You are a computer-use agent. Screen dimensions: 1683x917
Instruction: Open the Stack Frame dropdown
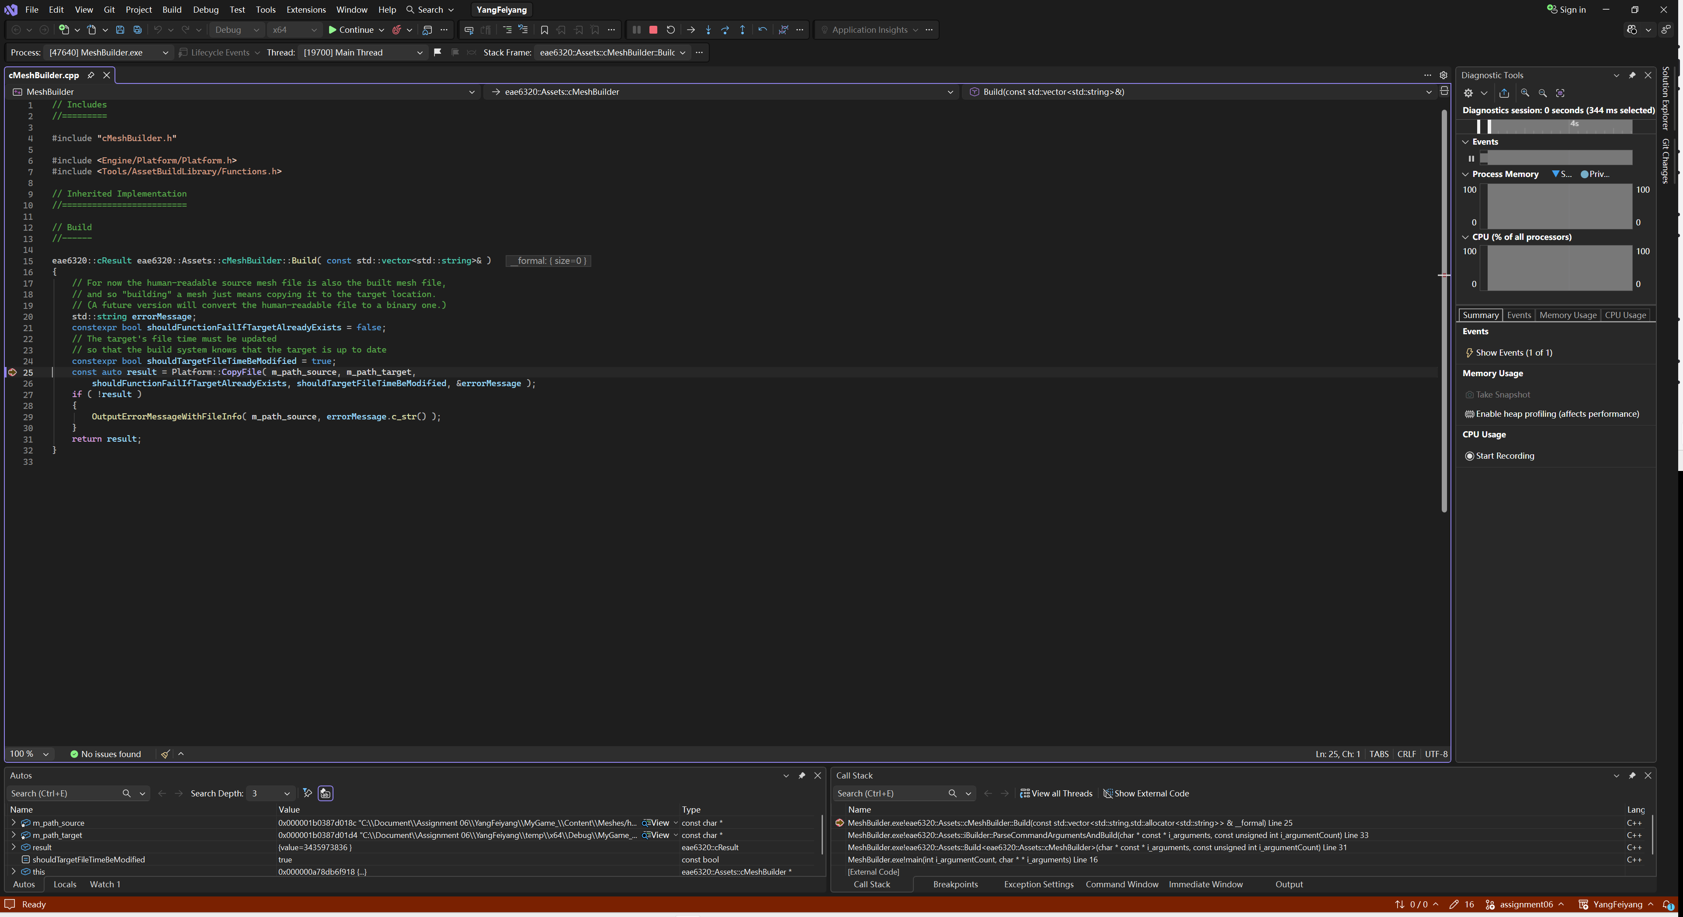coord(612,52)
